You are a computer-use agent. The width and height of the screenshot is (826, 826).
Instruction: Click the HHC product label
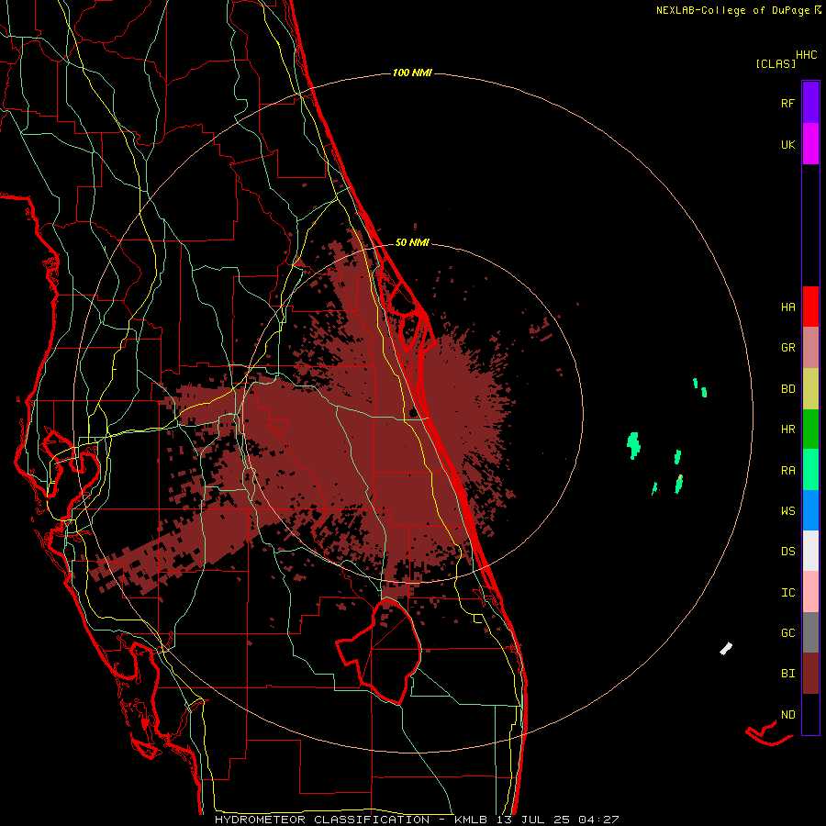[x=807, y=55]
